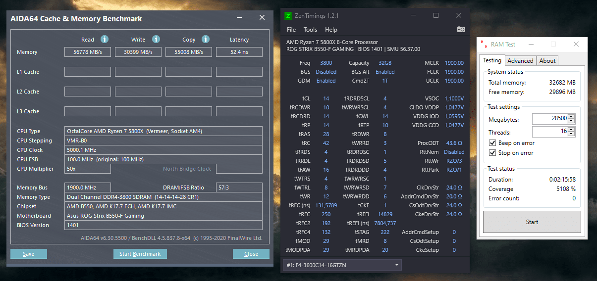597x281 pixels.
Task: Click the Memory Read value 56778 MB/s
Action: [88, 52]
